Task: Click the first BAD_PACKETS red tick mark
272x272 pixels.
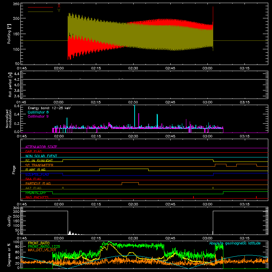Action: point(193,197)
